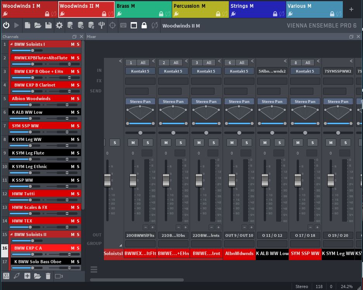Viewport: 363px width, 290px height.
Task: Mute K SYM Leg Flute in channel list
Action: (x=73, y=153)
